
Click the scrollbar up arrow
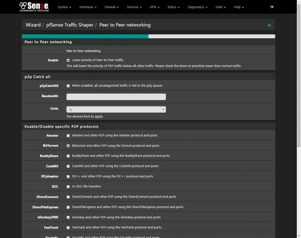click(299, 2)
